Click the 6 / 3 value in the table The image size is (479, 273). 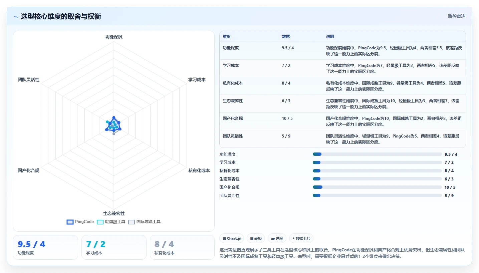(x=286, y=101)
